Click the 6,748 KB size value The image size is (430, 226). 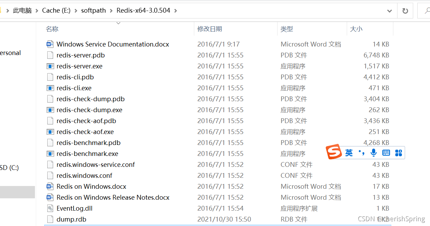pos(376,55)
